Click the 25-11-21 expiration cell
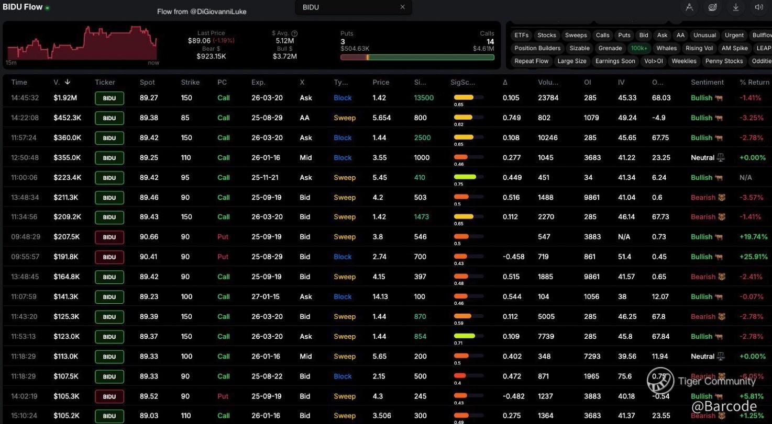The image size is (772, 424). pyautogui.click(x=265, y=177)
